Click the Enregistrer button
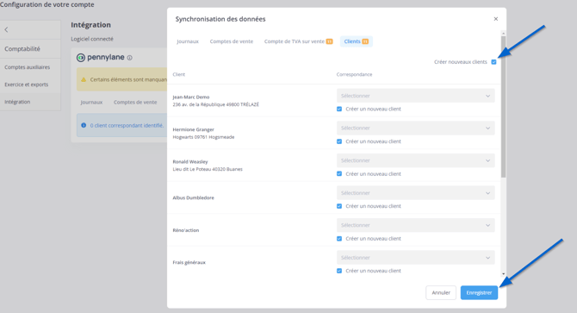 (479, 293)
